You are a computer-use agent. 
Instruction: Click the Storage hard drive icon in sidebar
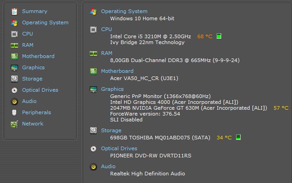pos(14,79)
